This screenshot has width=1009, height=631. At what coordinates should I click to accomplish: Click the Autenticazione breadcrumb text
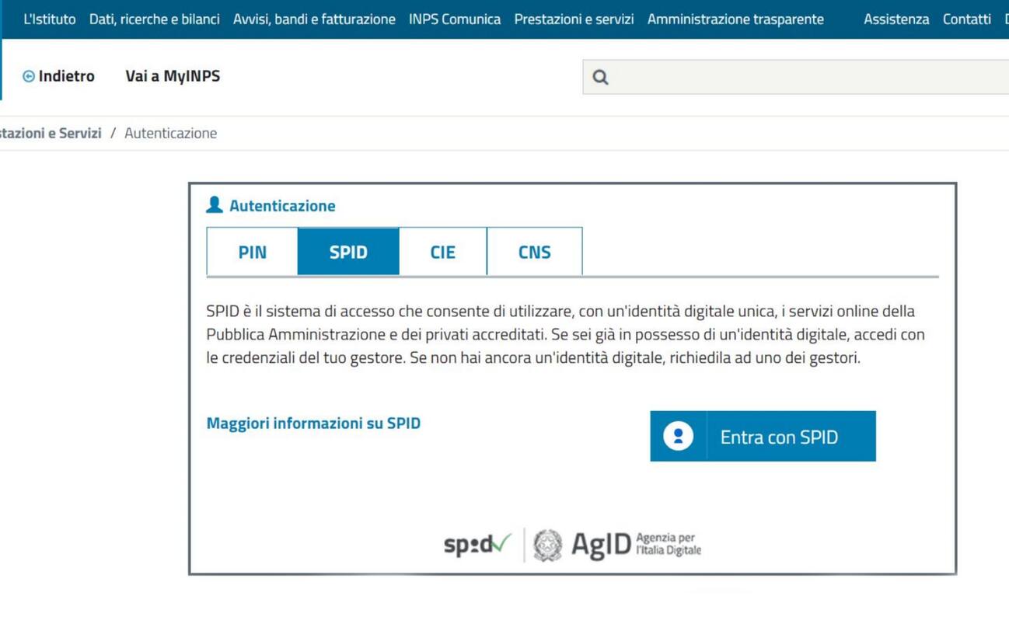(x=171, y=133)
